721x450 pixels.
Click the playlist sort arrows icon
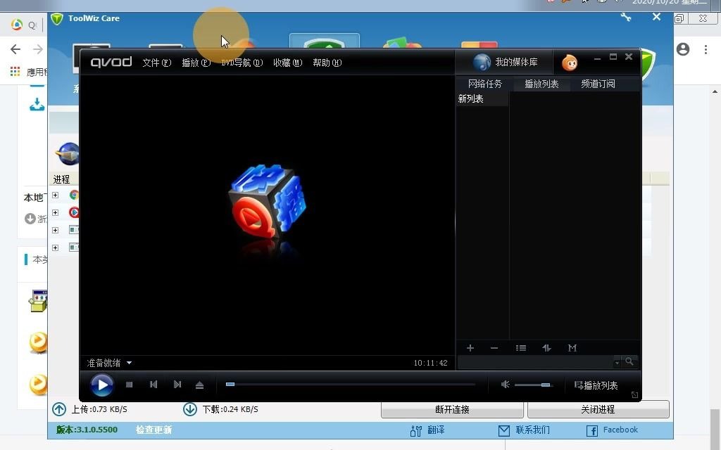point(546,347)
